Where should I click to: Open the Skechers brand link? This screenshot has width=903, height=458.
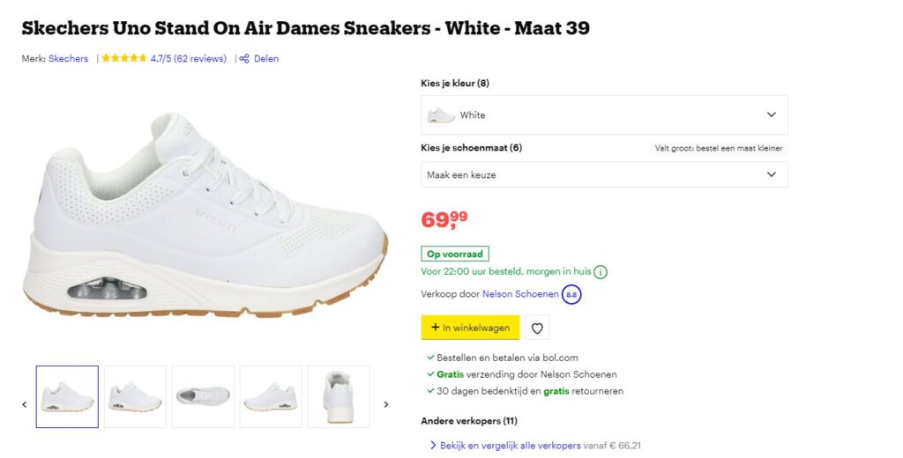[x=69, y=59]
